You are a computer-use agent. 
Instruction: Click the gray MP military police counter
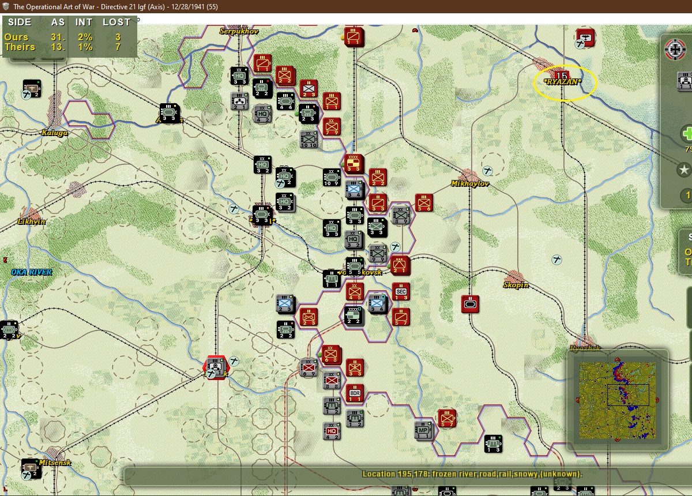coord(424,430)
